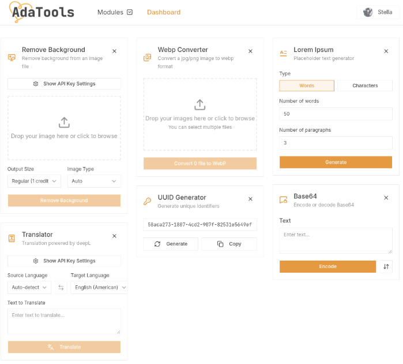
Task: Click the upload icon in Webp Converter
Action: [x=199, y=105]
